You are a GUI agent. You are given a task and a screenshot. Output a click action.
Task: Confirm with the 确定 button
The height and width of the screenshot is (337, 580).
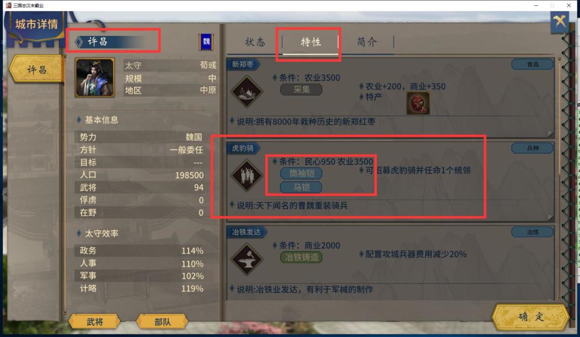click(531, 317)
